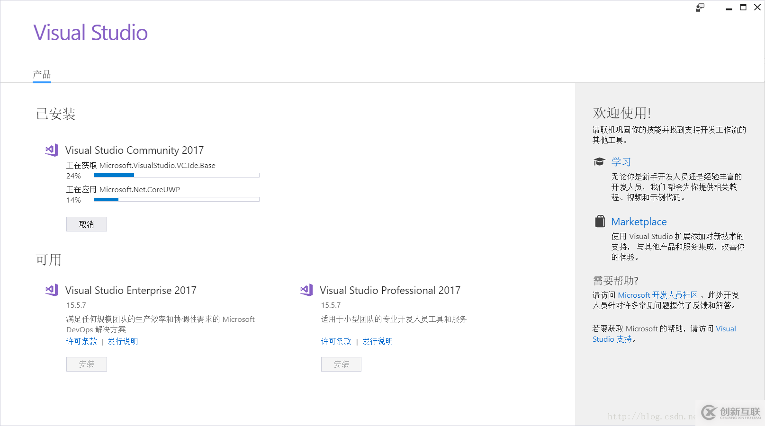Click the 14% applying progress bar
This screenshot has width=765, height=426.
(177, 199)
